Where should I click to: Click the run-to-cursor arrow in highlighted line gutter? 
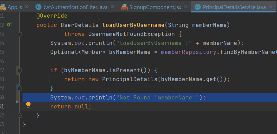click(x=18, y=102)
